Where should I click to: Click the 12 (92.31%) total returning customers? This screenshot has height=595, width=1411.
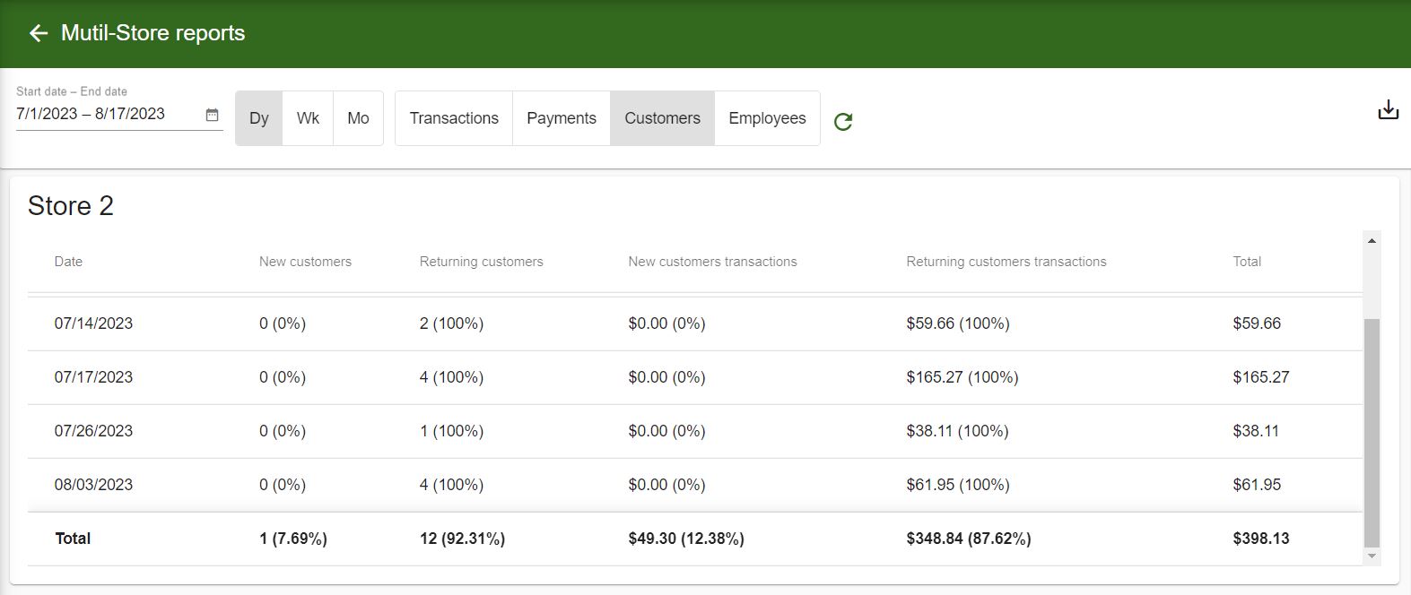(462, 539)
